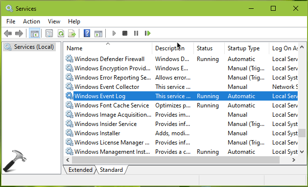Click the Forward arrow toolbar button
This screenshot has height=187, width=308.
19,33
